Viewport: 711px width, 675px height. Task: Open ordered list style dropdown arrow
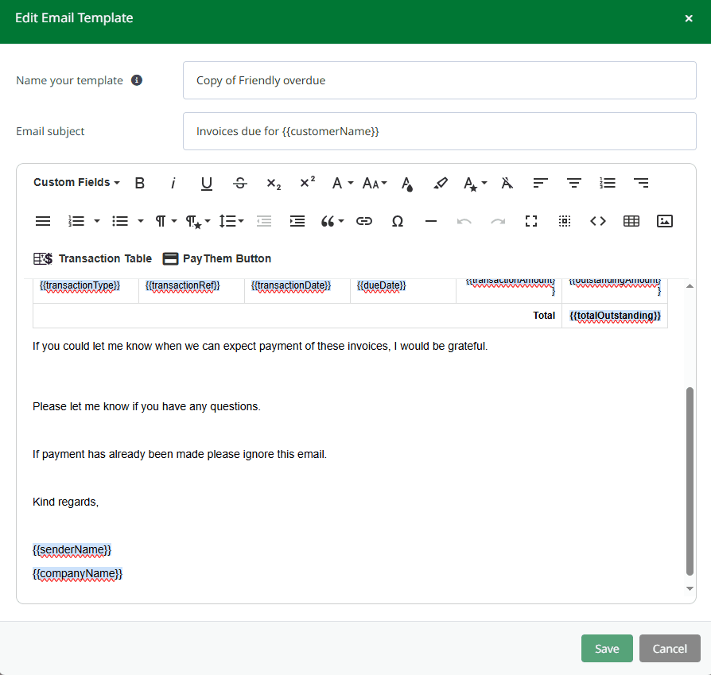[96, 221]
